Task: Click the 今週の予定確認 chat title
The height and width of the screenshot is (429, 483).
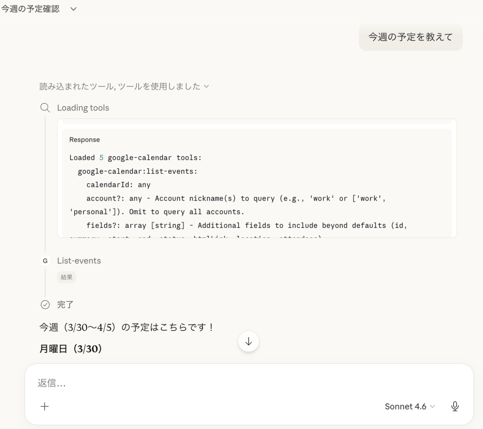Action: [x=30, y=9]
